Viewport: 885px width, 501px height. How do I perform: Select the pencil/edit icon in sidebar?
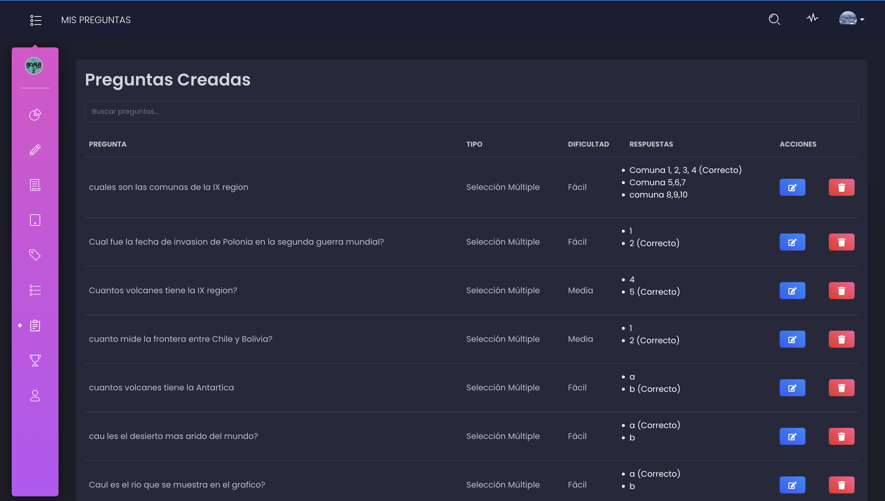pos(35,150)
